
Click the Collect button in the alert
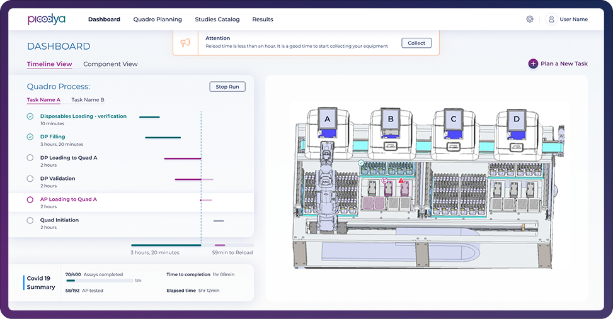click(x=416, y=43)
